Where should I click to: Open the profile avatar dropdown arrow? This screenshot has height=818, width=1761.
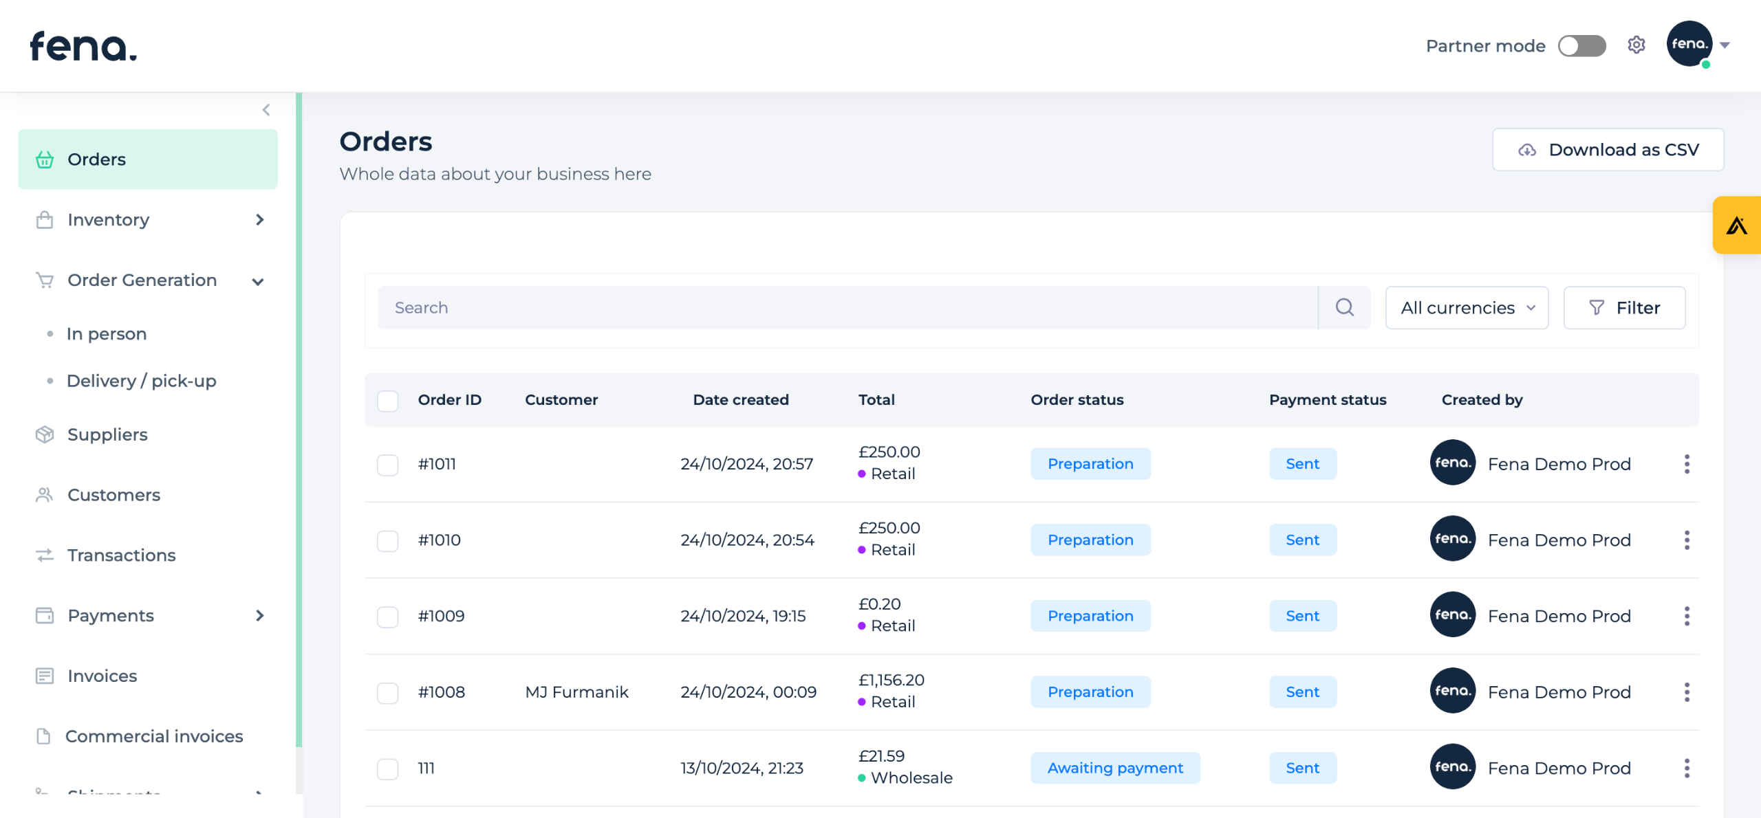(x=1725, y=45)
